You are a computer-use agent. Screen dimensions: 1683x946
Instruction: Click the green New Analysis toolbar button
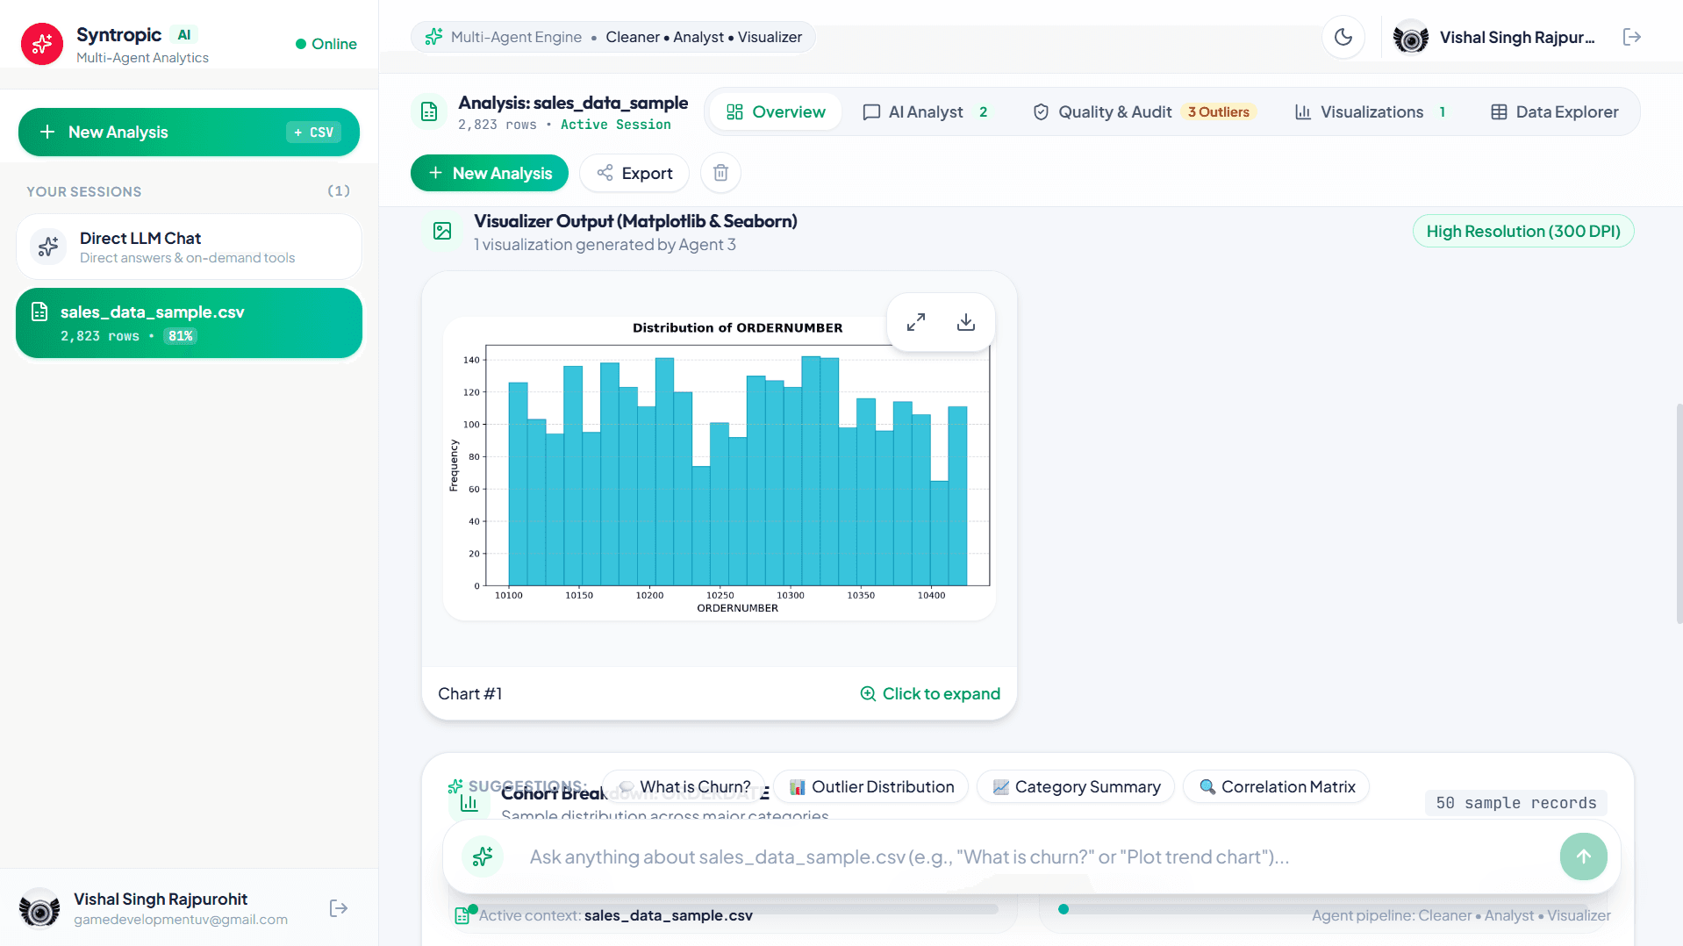coord(490,173)
